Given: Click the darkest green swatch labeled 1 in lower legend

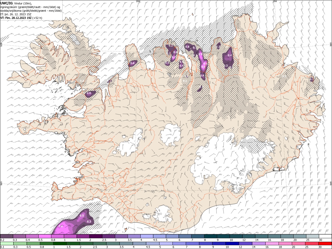Looking at the screenshot, I should (60, 244).
